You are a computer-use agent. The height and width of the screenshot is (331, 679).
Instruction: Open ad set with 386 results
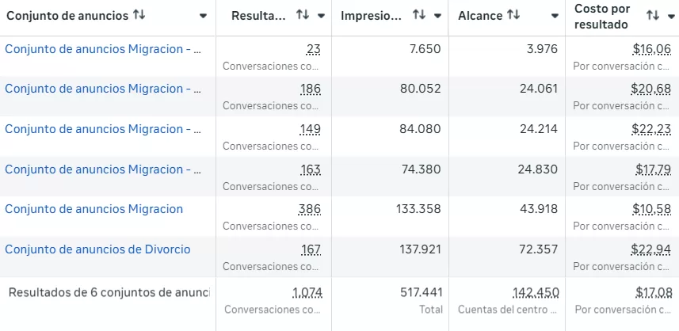click(x=93, y=209)
